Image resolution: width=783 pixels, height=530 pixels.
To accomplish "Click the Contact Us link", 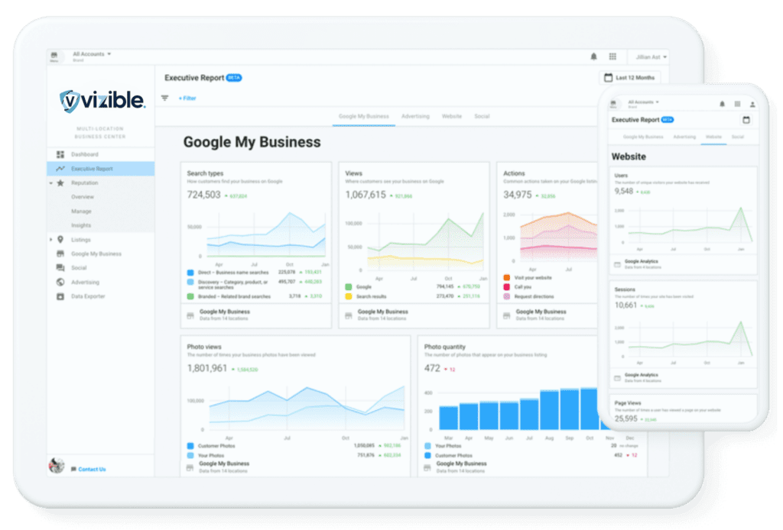I will click(x=92, y=469).
